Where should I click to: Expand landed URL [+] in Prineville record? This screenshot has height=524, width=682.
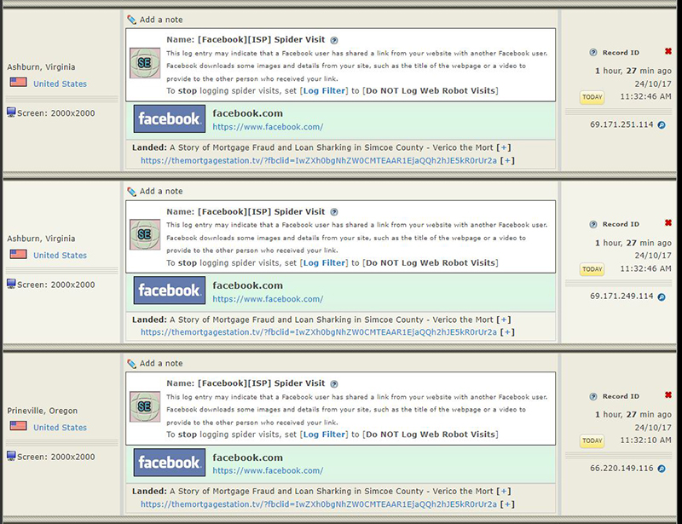tap(507, 504)
